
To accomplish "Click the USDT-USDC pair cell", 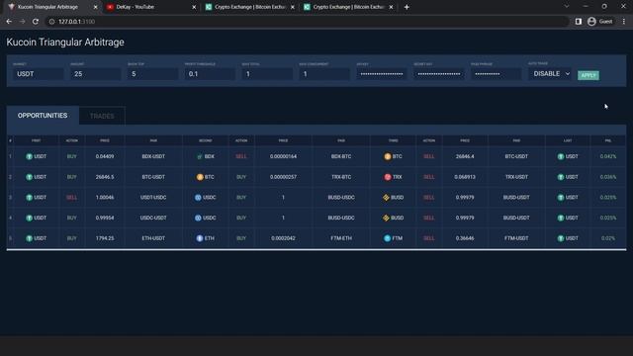I will [153, 198].
